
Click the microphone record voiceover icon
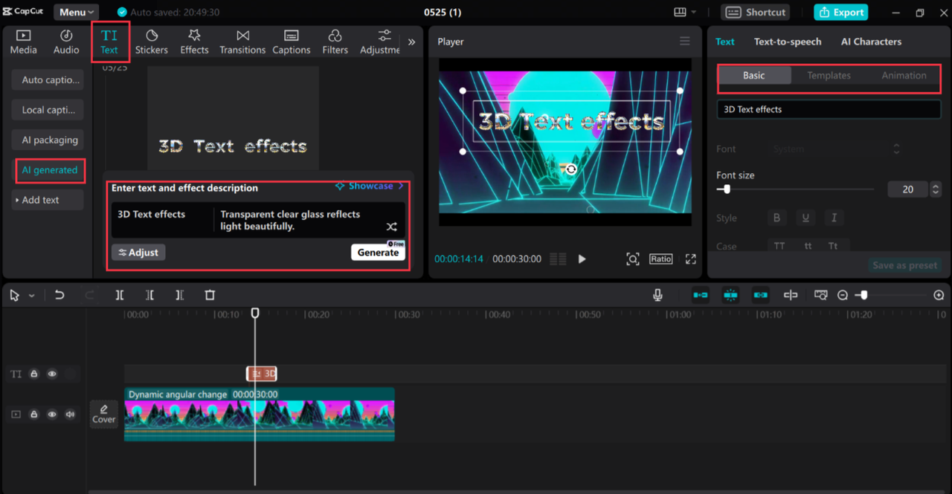tap(657, 295)
